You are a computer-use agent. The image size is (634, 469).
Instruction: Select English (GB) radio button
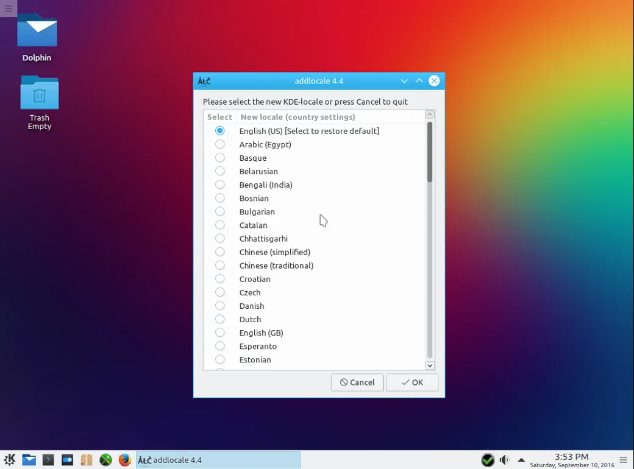[x=220, y=333]
